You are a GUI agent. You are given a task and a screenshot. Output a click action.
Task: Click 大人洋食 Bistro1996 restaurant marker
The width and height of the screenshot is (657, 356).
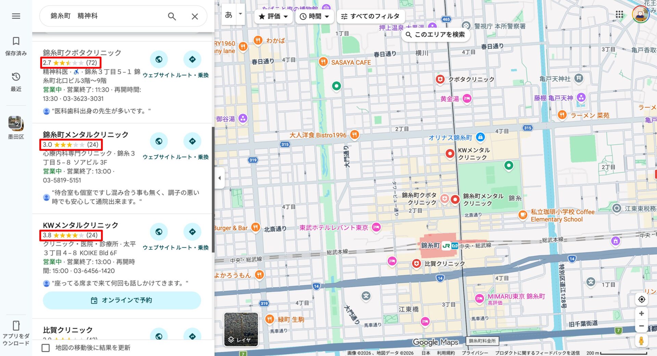point(355,135)
